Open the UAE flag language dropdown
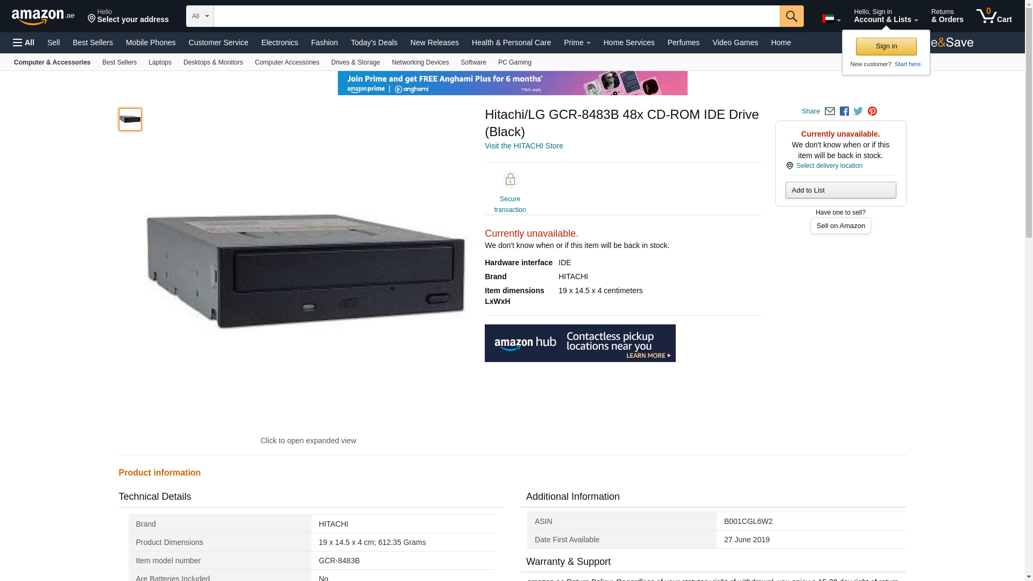1033x581 pixels. [831, 19]
